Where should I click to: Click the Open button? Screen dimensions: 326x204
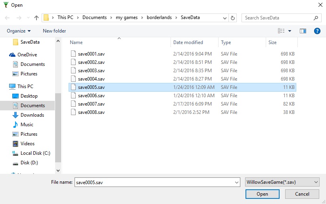[x=262, y=194]
